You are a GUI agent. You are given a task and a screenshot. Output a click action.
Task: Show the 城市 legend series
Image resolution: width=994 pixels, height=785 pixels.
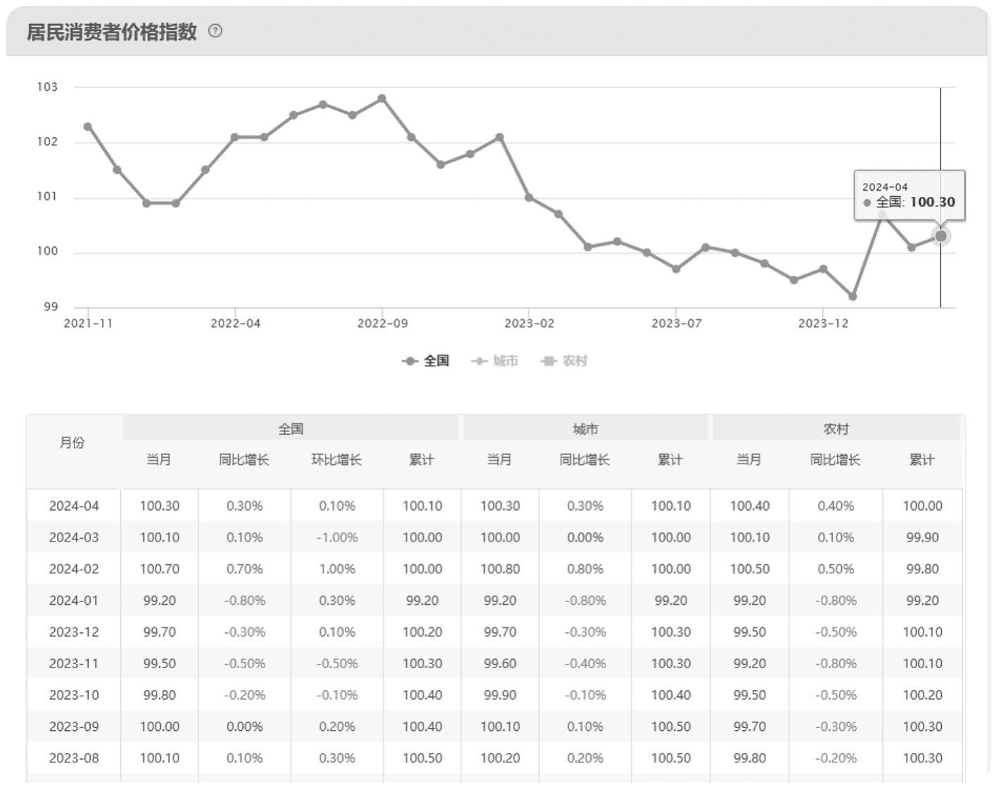pyautogui.click(x=495, y=361)
